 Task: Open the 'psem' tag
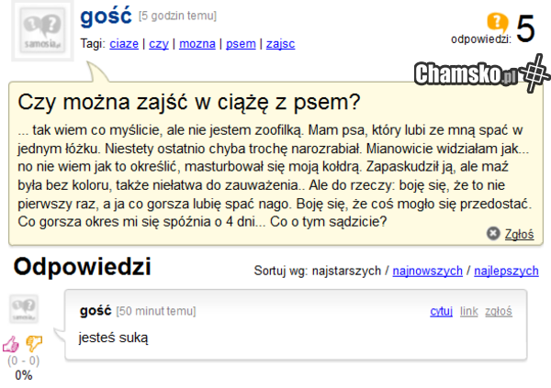point(241,43)
